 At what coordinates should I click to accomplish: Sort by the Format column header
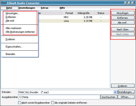click(69, 13)
